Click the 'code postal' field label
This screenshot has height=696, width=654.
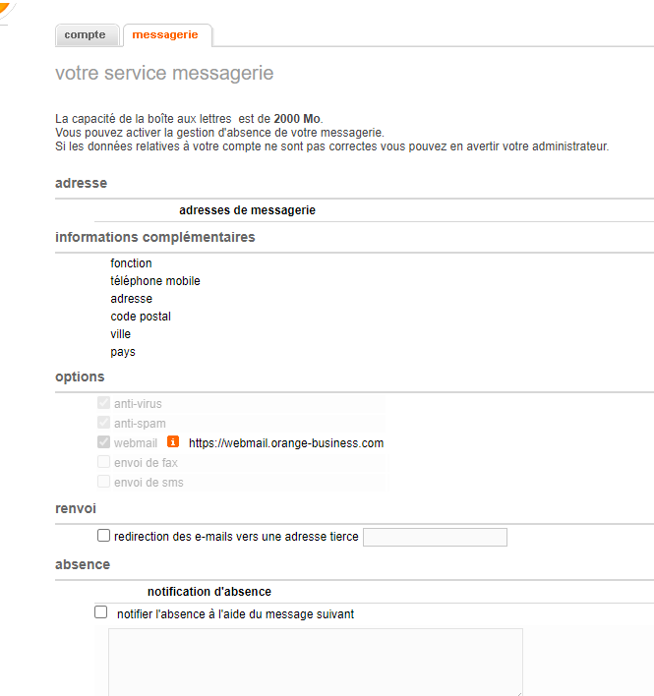(x=141, y=317)
